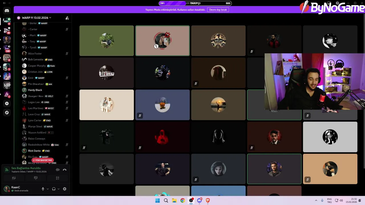Disconnect from the voice call
The height and width of the screenshot is (205, 365).
[x=65, y=170]
